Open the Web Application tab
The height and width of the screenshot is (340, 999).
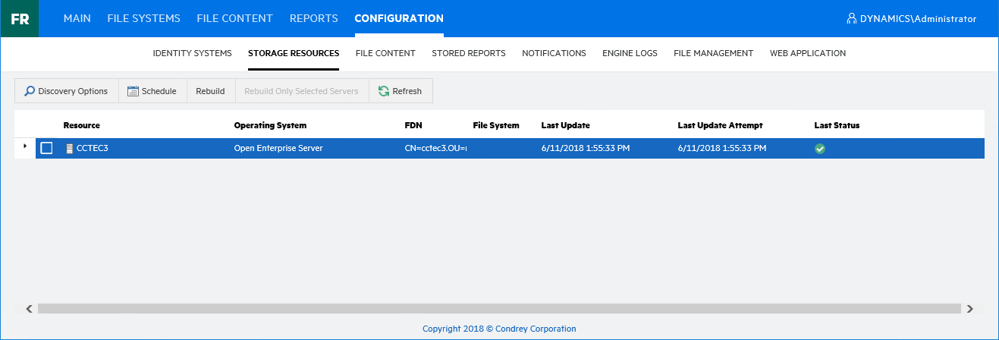click(807, 53)
